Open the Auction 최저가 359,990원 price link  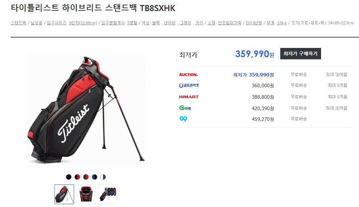(253, 75)
